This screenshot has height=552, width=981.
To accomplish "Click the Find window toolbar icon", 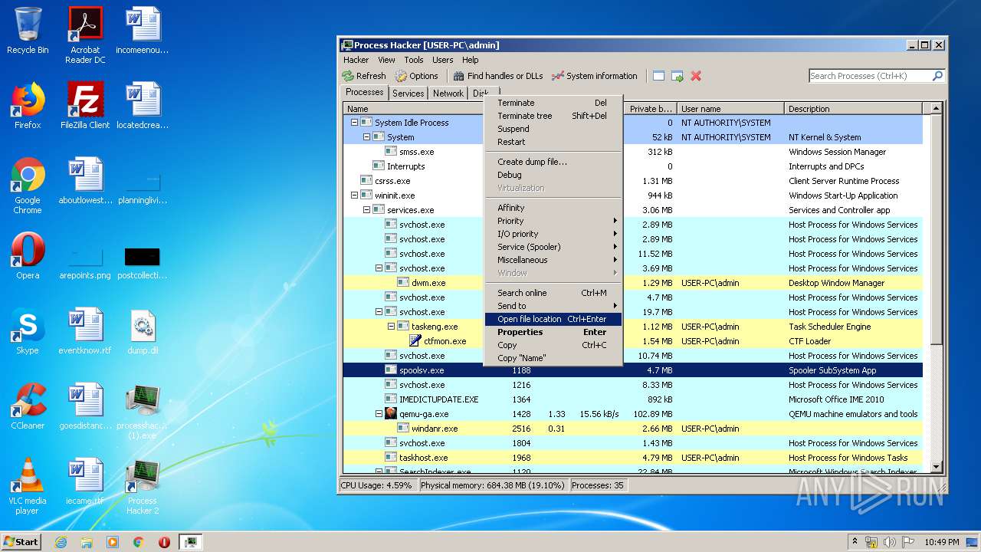I will (658, 76).
